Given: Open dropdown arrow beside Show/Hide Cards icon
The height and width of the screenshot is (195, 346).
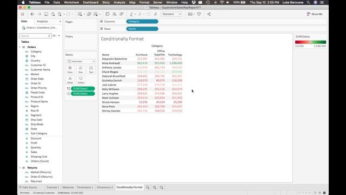Looking at the screenshot, I should 194,14.
